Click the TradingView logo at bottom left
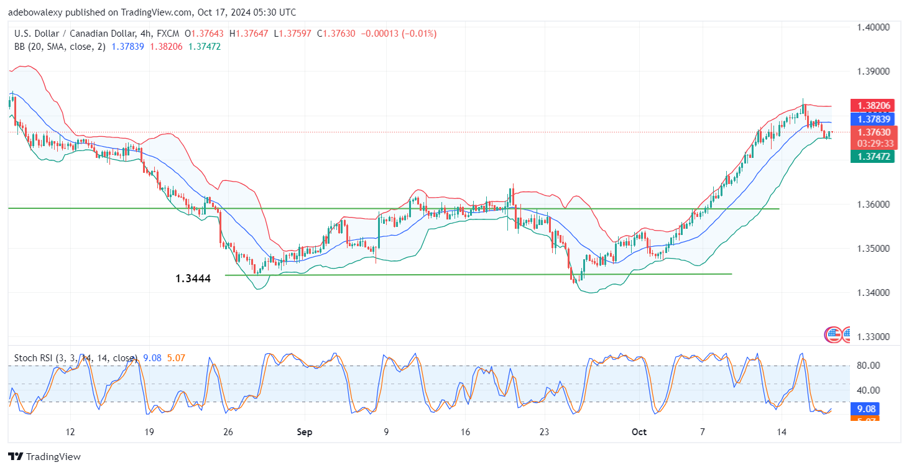The width and height of the screenshot is (909, 470). [x=45, y=457]
